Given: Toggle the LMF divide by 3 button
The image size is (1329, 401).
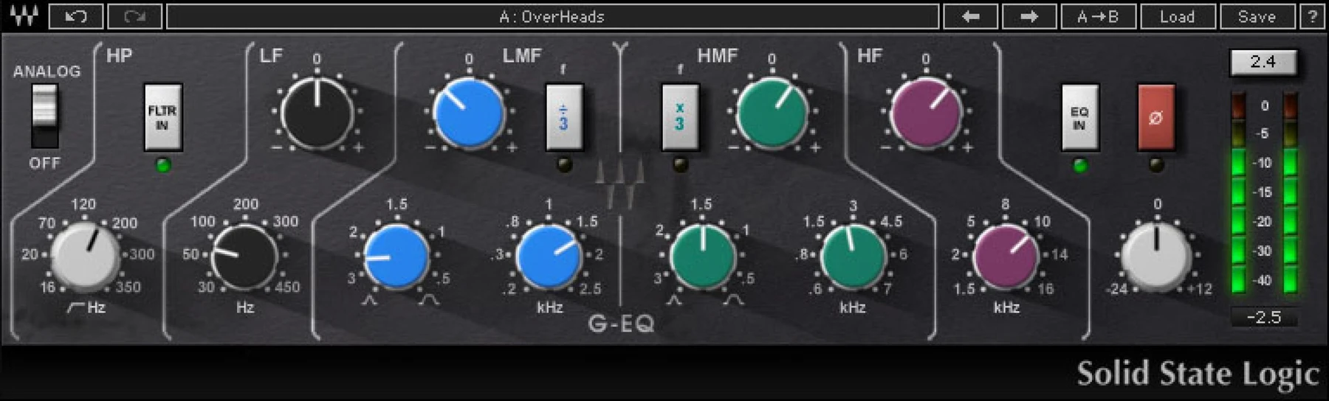Looking at the screenshot, I should (x=564, y=117).
